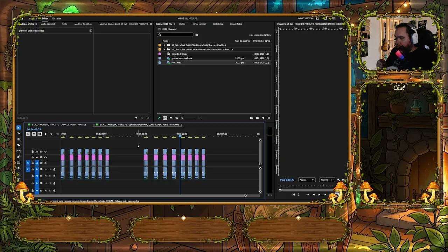Open the Bibliotecas tab
Image resolution: width=448 pixels, height=252 pixels.
[x=218, y=24]
